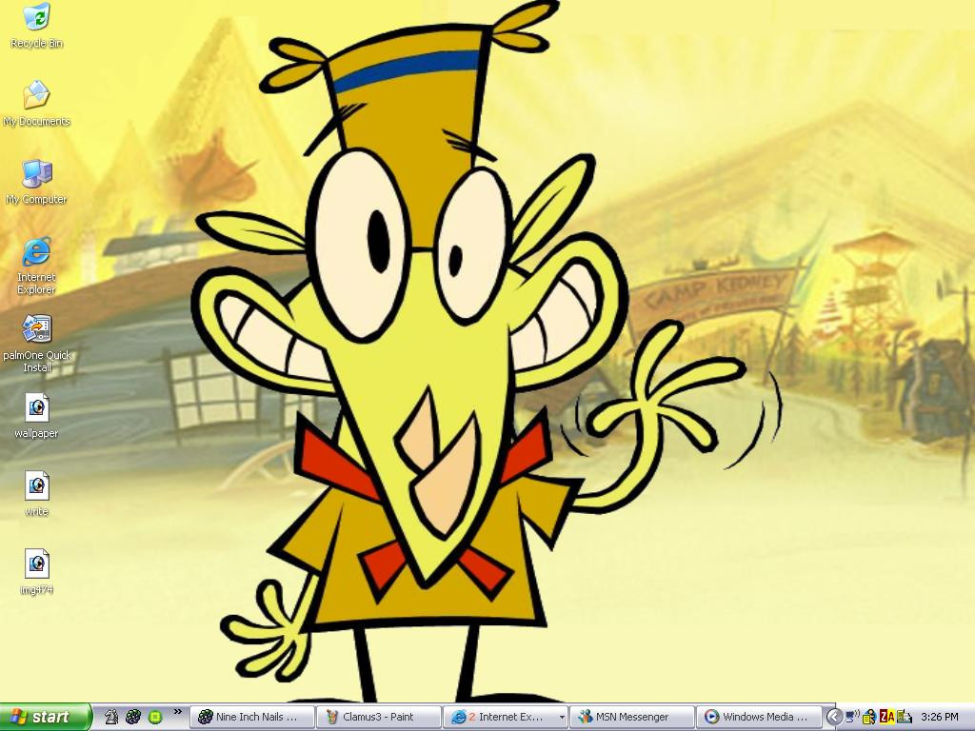Switch to the Windows Media taskbar window
The height and width of the screenshot is (731, 975).
[x=759, y=717]
